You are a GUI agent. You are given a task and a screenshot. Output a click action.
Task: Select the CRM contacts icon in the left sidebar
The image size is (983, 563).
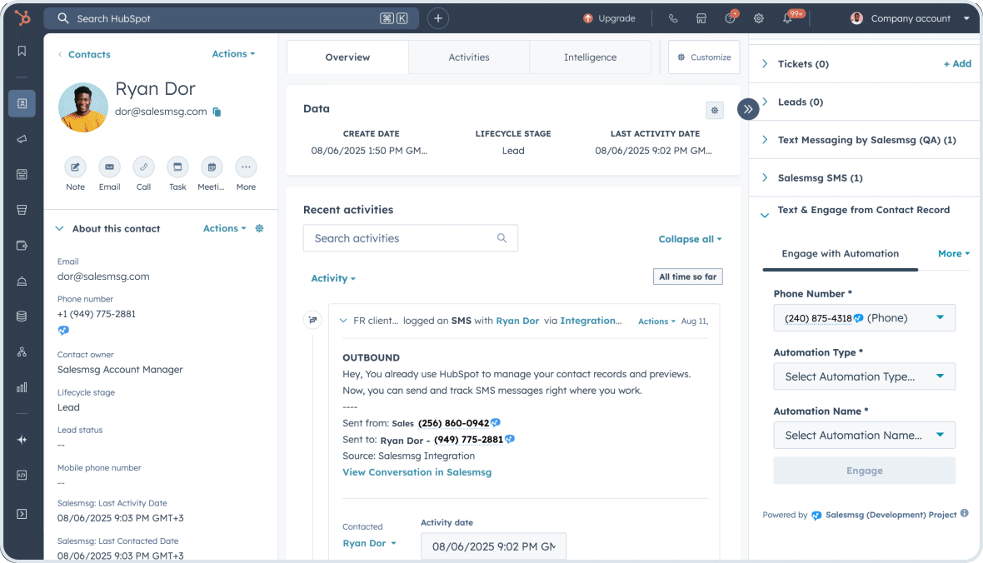coord(22,103)
